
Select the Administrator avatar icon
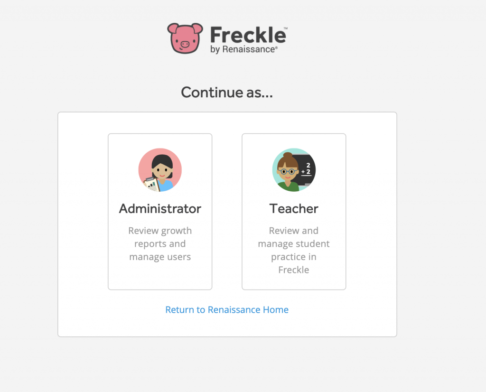point(160,169)
